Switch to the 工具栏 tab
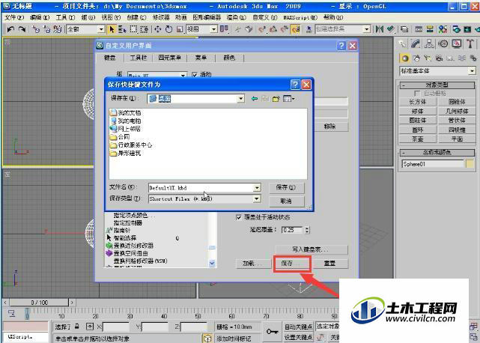 139,58
